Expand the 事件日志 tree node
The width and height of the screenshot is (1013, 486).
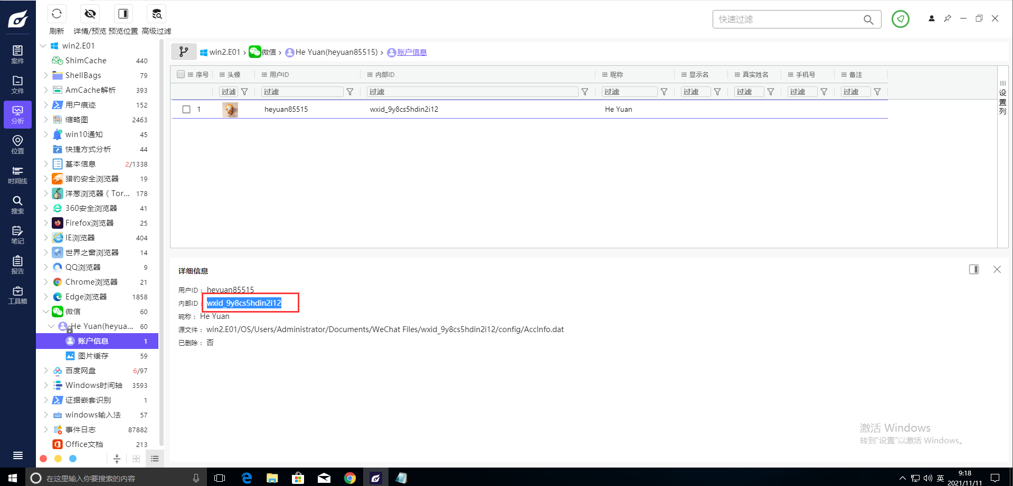coord(46,430)
